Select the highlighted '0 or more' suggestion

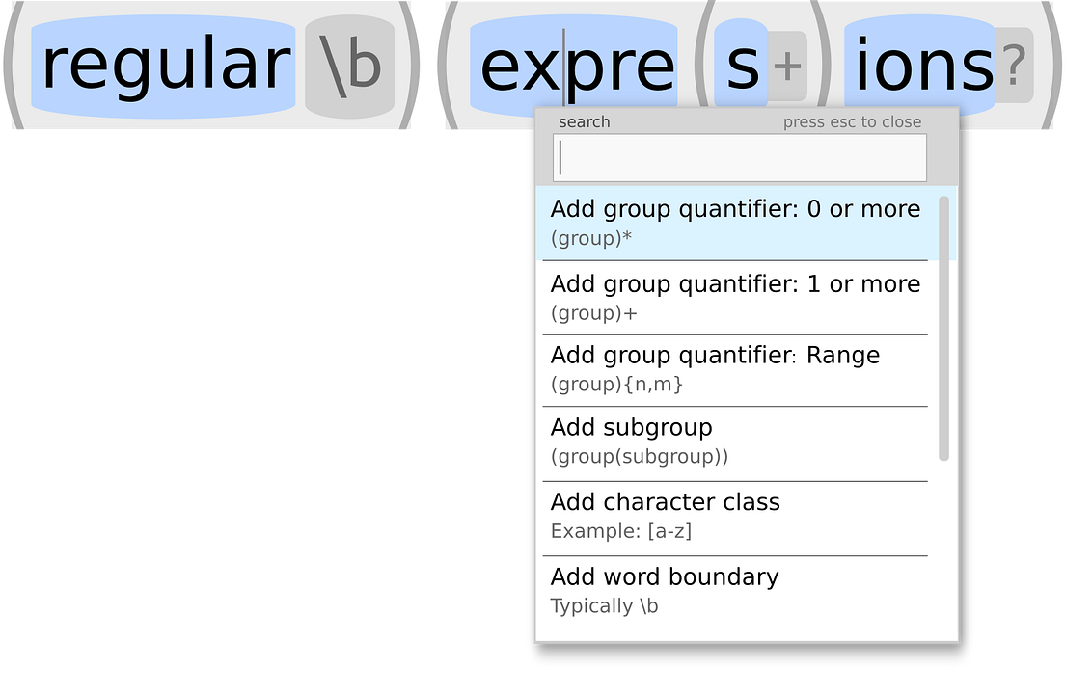point(735,222)
